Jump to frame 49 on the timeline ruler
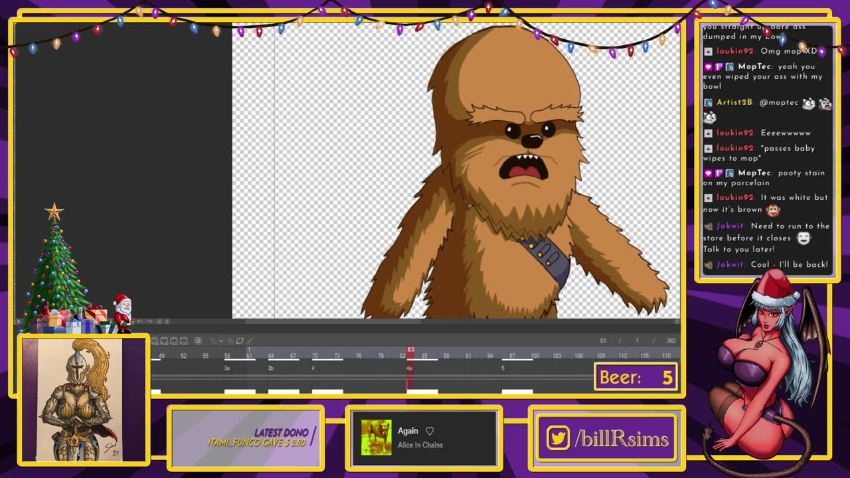 point(161,357)
